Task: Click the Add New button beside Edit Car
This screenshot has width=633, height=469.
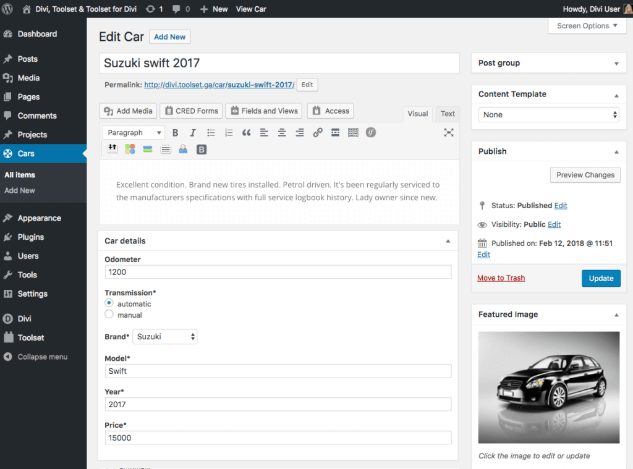Action: pos(169,36)
